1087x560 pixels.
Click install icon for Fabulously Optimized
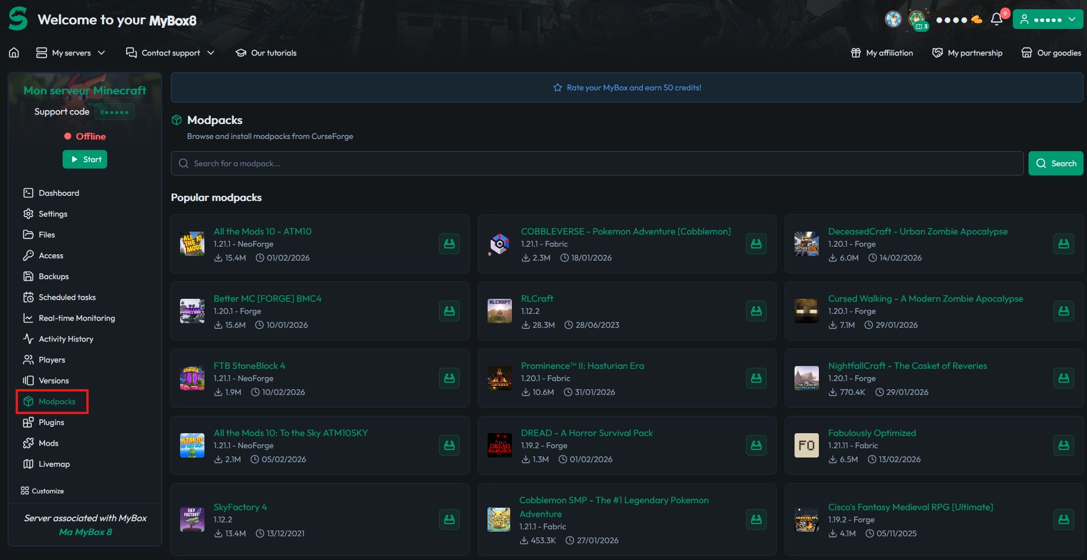point(1063,445)
